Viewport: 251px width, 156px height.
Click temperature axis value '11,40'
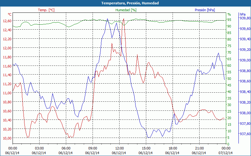7,75
